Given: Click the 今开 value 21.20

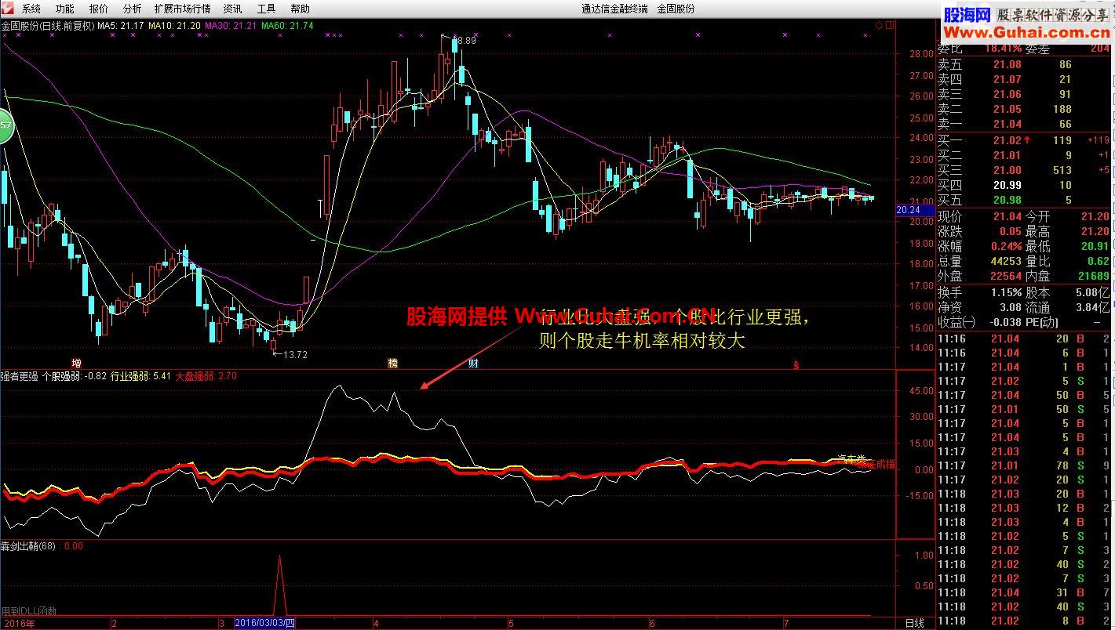Looking at the screenshot, I should [1095, 216].
